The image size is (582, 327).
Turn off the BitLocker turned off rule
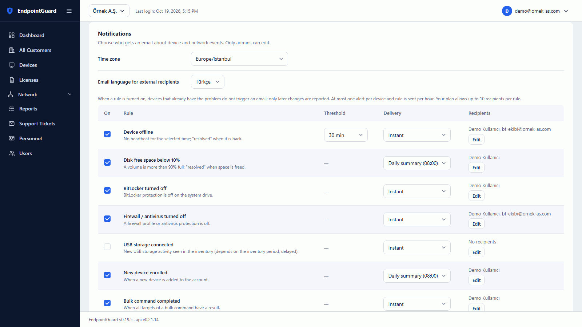pyautogui.click(x=107, y=190)
